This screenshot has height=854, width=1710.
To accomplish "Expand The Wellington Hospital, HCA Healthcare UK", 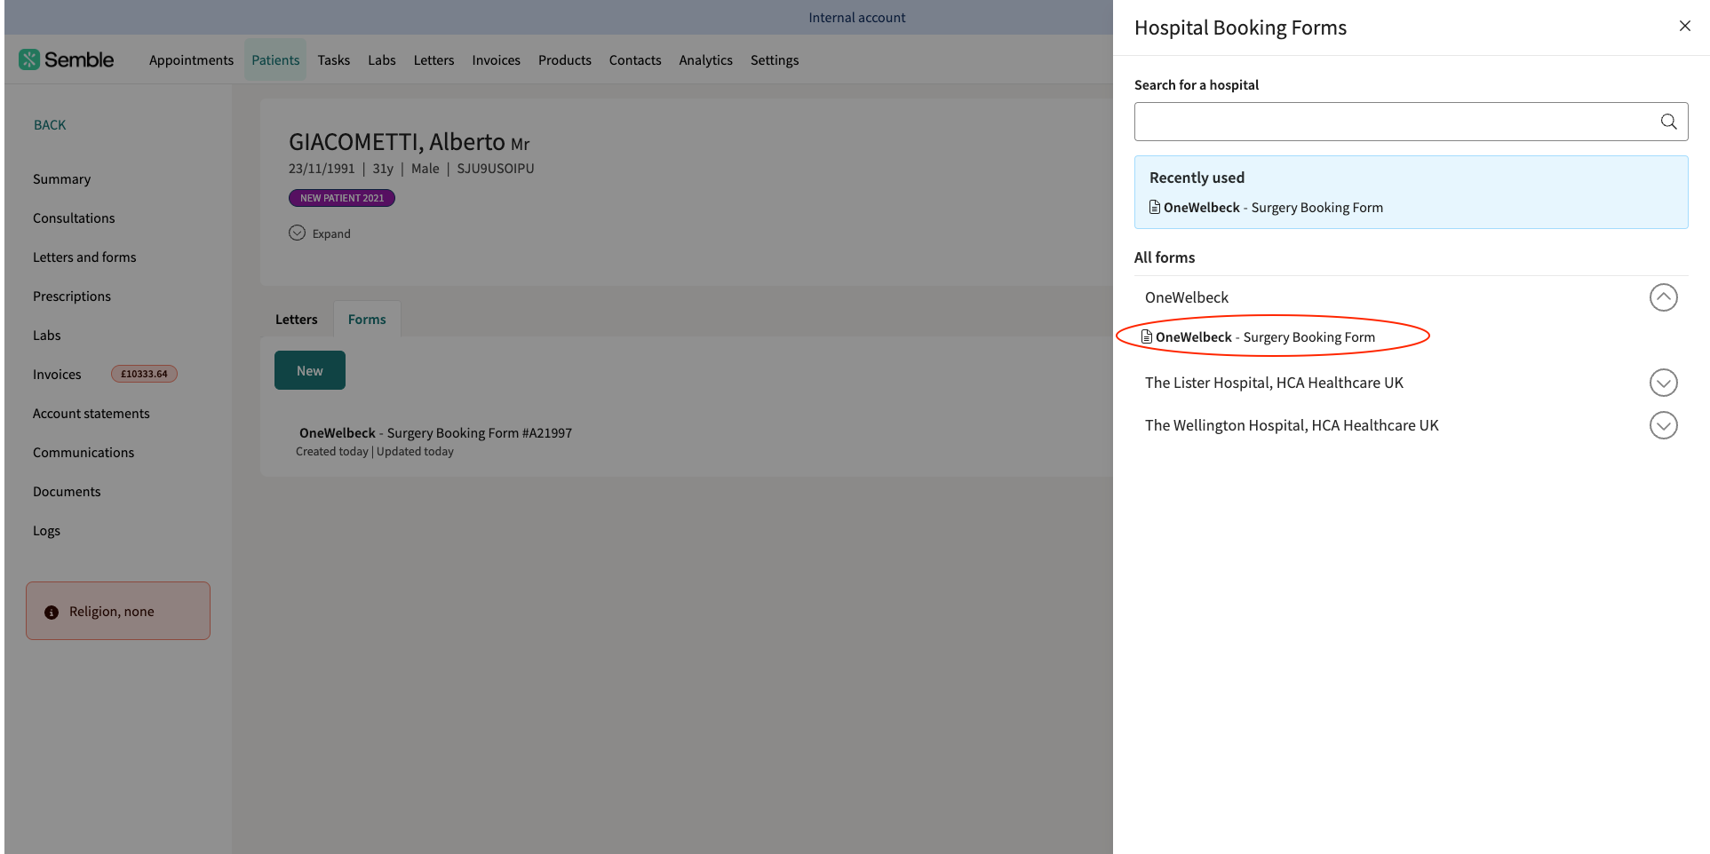I will click(x=1663, y=425).
